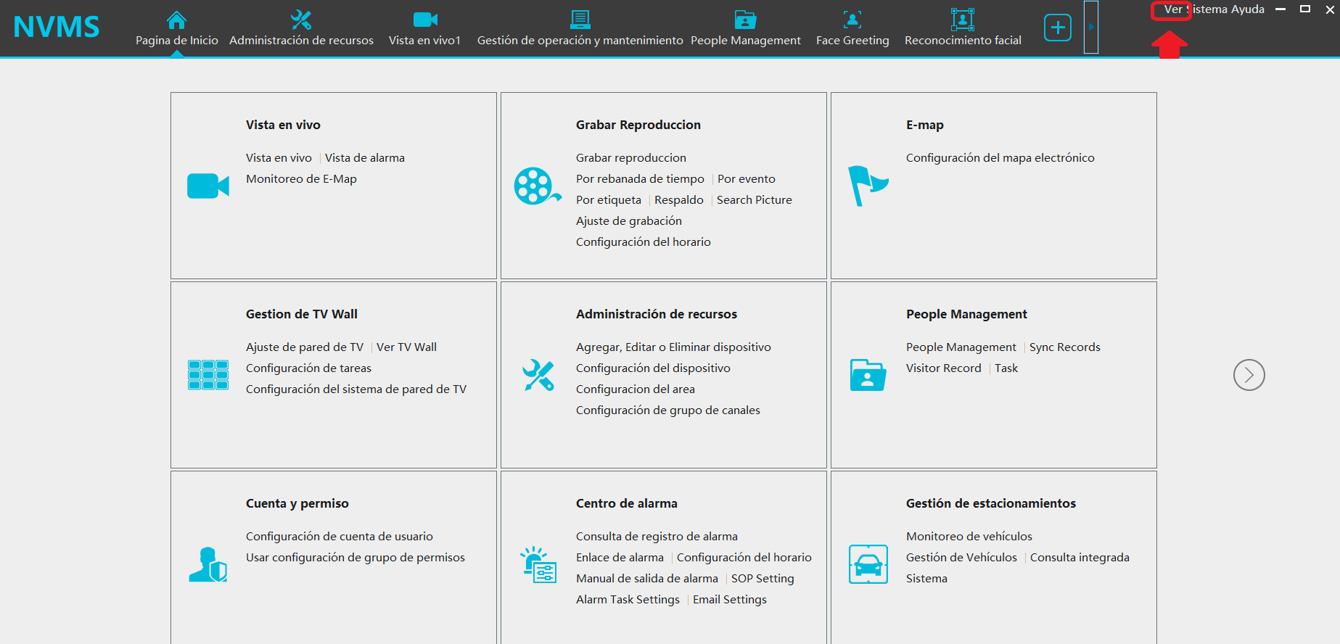Click the film reel playback icon

pyautogui.click(x=537, y=186)
